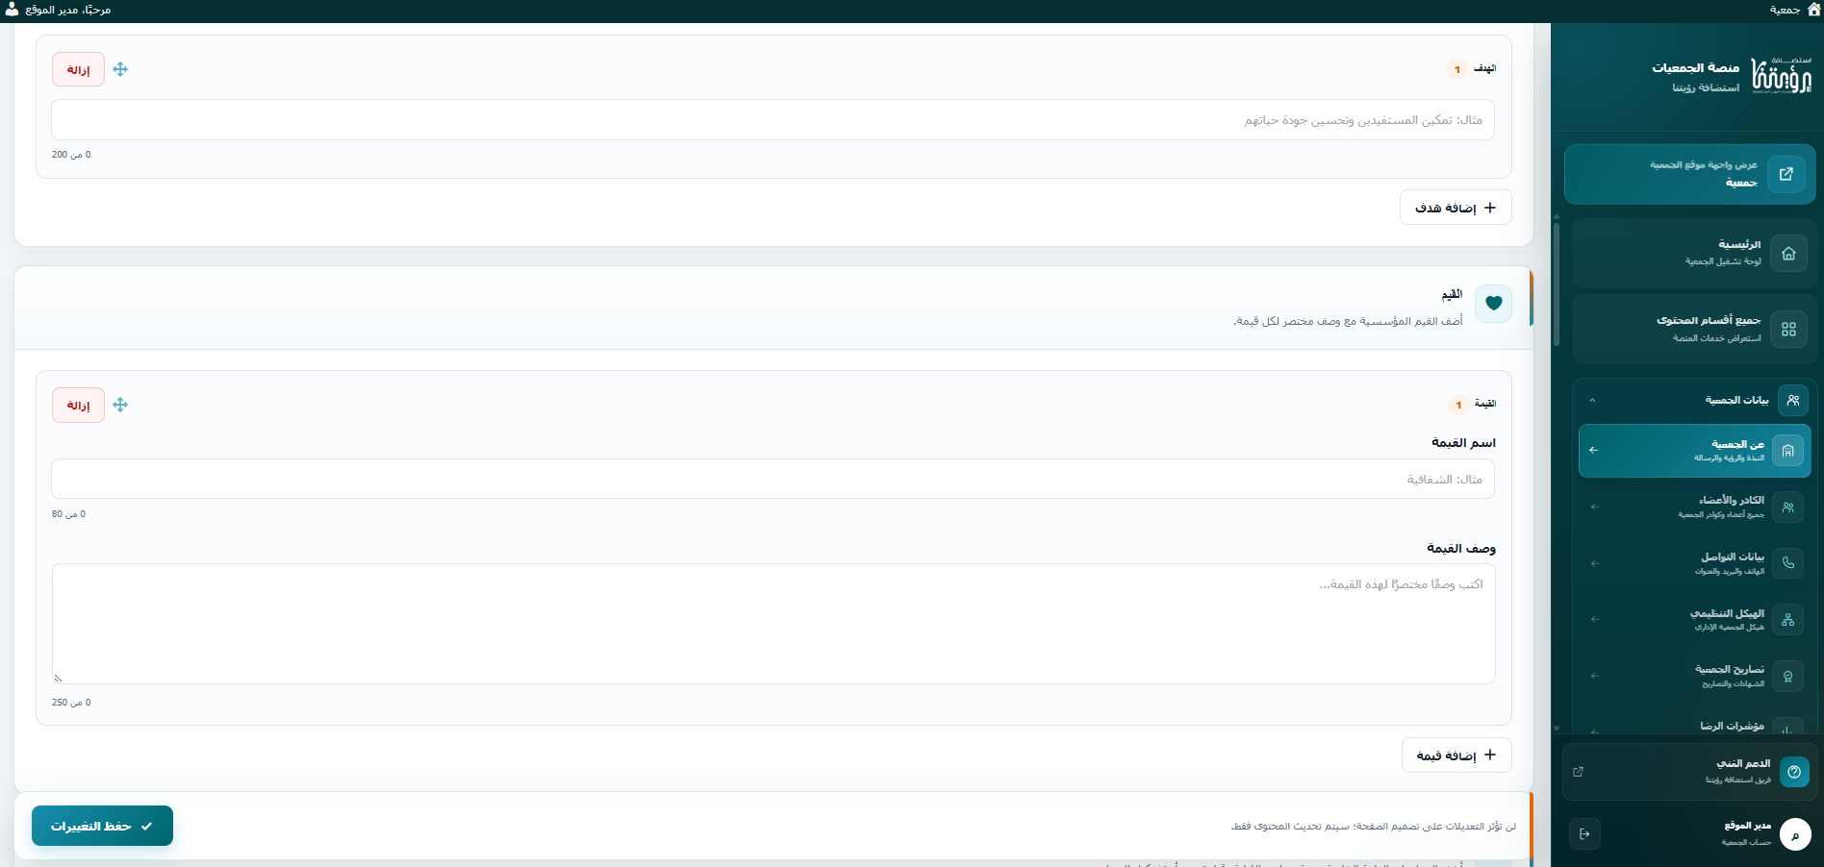Click the اسم القيمة input field
The image size is (1824, 867).
(773, 479)
